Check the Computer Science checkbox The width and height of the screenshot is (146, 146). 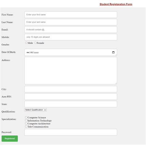(26, 117)
